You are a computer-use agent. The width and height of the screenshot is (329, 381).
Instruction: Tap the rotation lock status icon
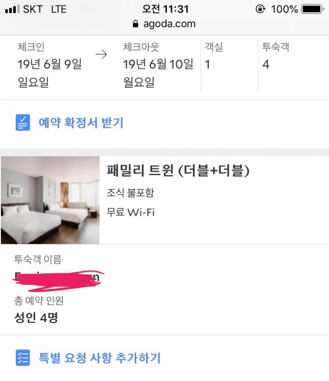click(x=260, y=9)
